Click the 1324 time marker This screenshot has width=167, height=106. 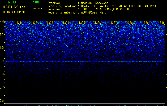(66, 23)
